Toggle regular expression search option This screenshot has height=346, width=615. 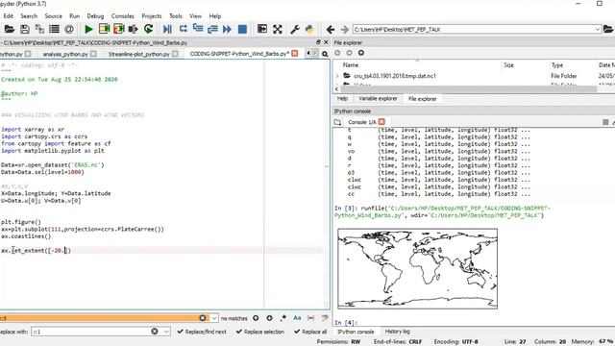283,318
